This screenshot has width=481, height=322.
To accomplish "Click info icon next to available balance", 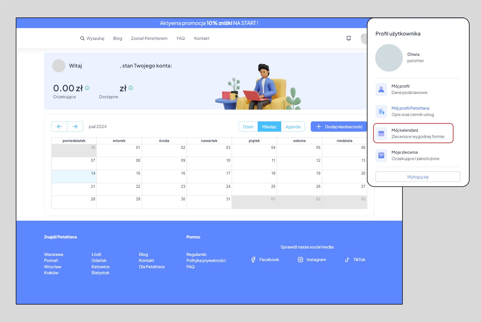I will pyautogui.click(x=131, y=88).
